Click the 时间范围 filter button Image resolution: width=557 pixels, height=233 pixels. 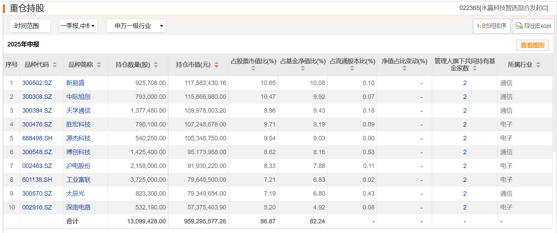[30, 26]
